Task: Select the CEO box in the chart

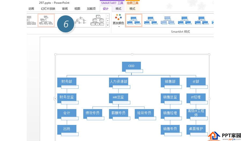Action: pyautogui.click(x=131, y=66)
